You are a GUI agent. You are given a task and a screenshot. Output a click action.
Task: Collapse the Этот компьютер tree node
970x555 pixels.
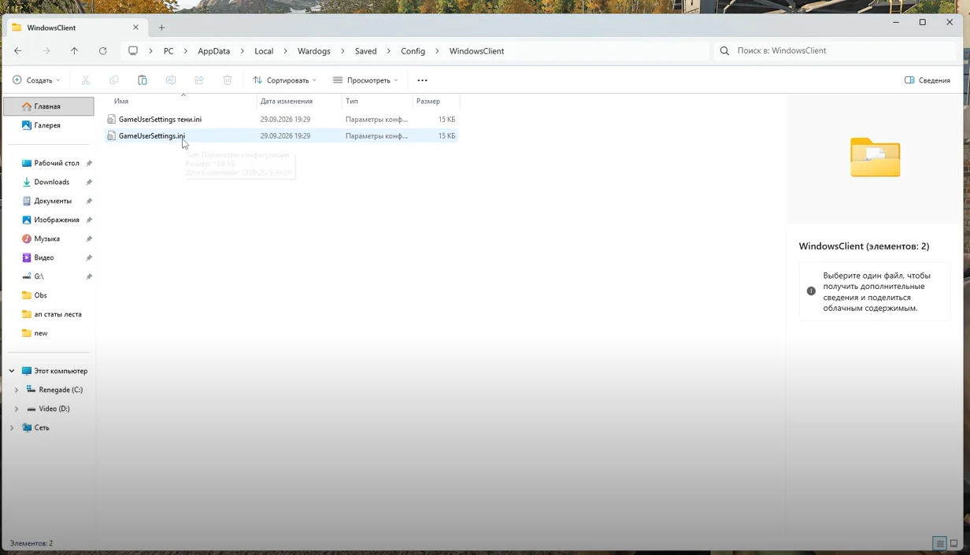pos(12,371)
